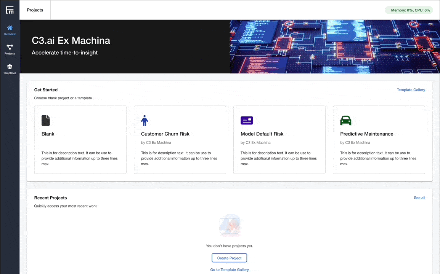Viewport: 440px width, 274px height.
Task: Click See all recent projects
Action: tap(419, 198)
